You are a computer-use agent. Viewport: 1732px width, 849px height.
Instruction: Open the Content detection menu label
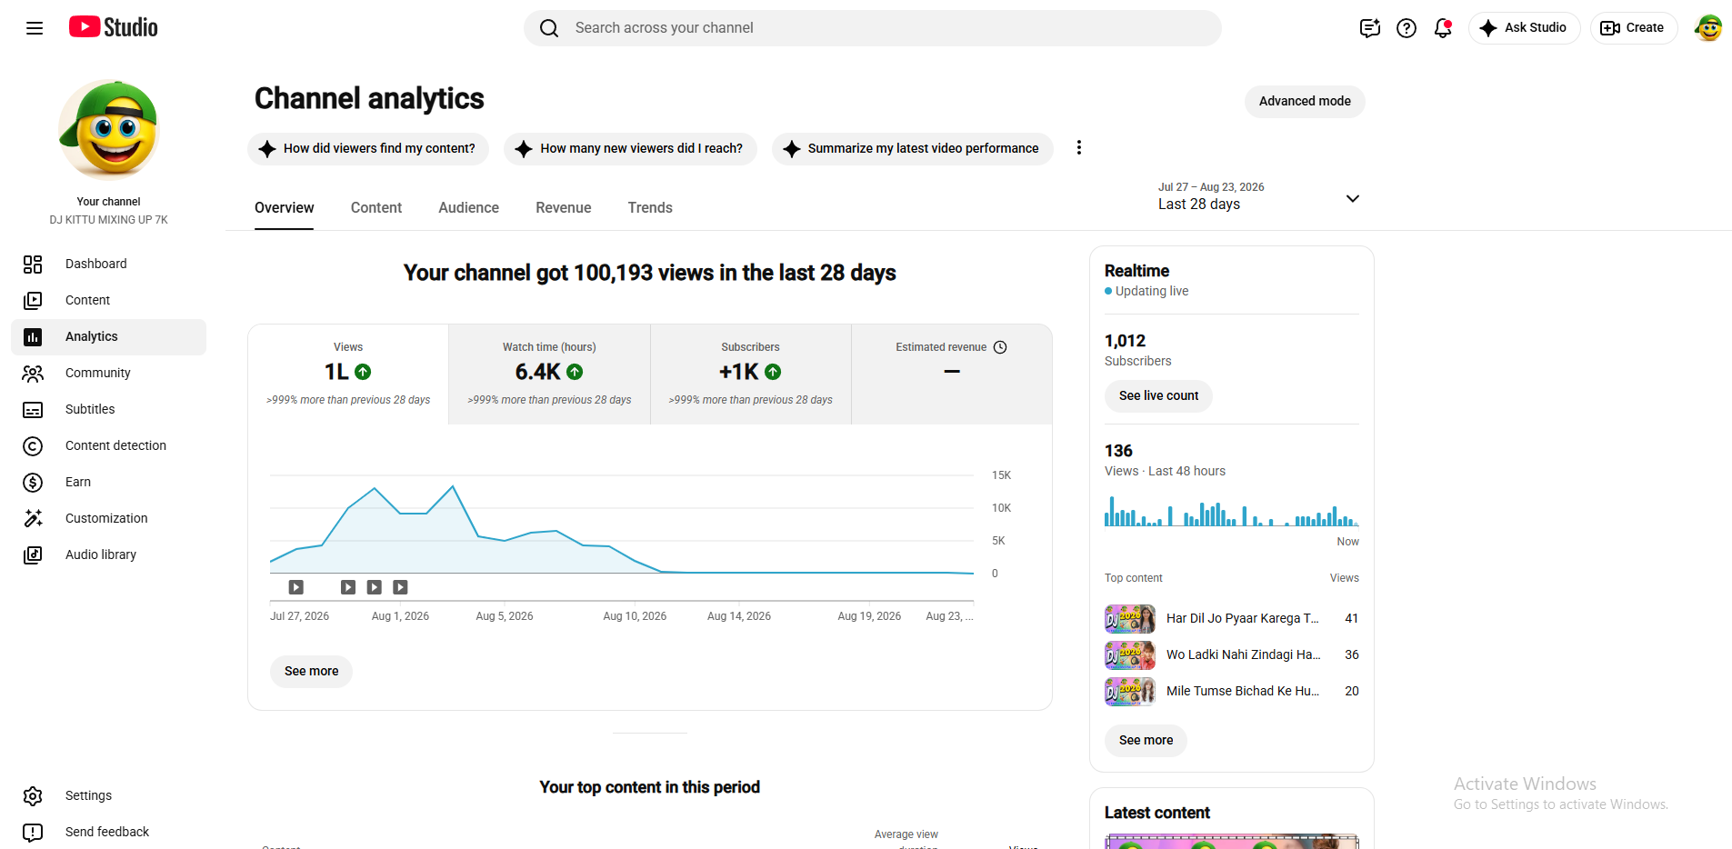(x=115, y=445)
